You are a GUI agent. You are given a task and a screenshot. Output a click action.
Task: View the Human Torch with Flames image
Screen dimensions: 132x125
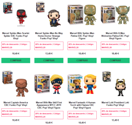[82, 84]
